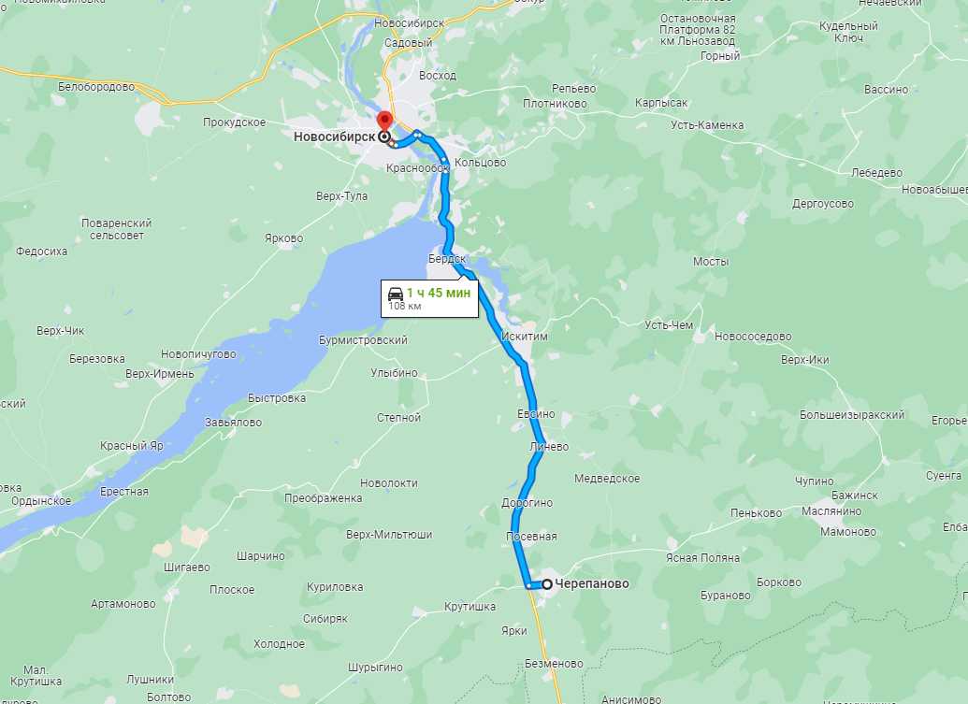Click the Евсино label along the route
This screenshot has height=704, width=968.
pos(536,414)
